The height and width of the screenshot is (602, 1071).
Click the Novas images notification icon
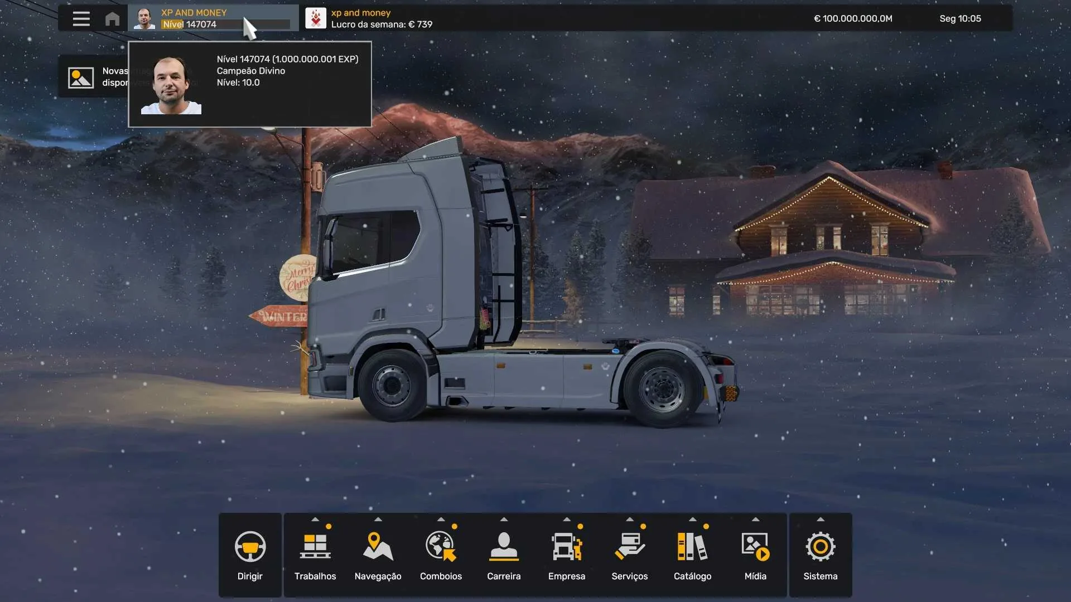coord(81,77)
